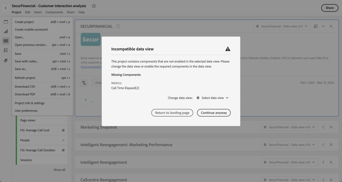Click the calculator icon beside FSI: Average Call Cost
Screen dimensions: 342x182
coord(63,130)
